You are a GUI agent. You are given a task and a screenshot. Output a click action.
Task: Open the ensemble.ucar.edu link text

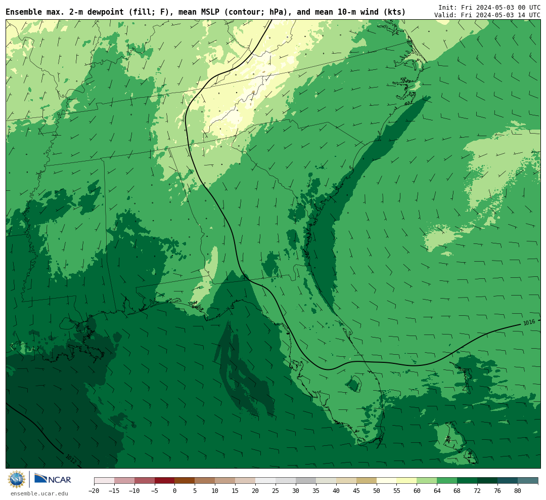(x=39, y=493)
